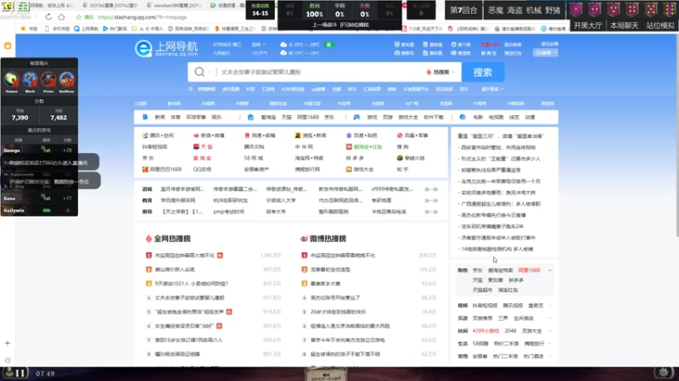This screenshot has width=679, height=381.
Task: Switch to the DOTA2直播 browser tab
Action: point(109,6)
